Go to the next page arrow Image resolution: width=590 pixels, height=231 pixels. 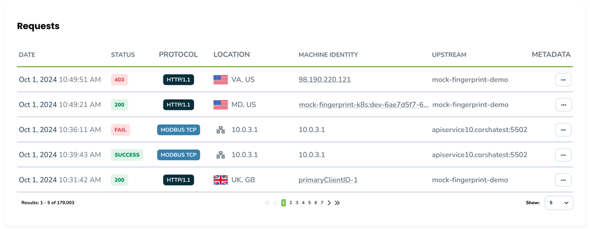[329, 203]
